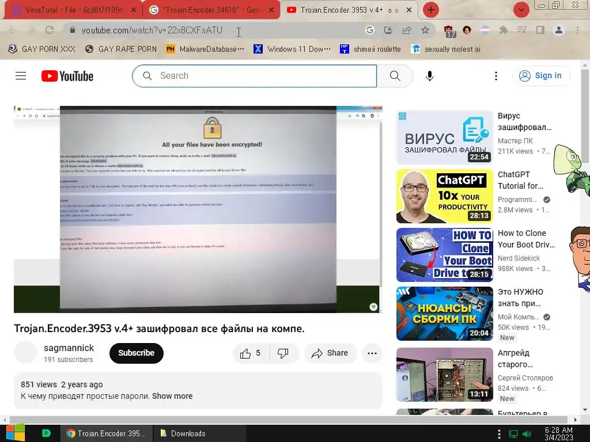Click the share page icon in address bar
Viewport: 590px width, 442px height.
click(406, 30)
